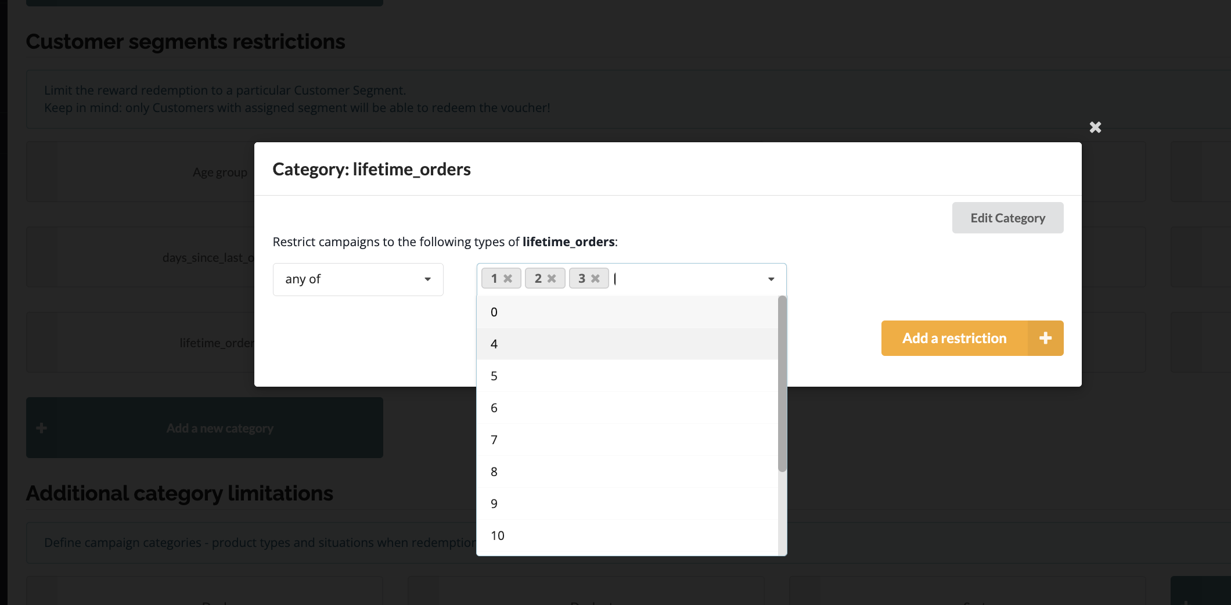This screenshot has height=605, width=1231.
Task: Choose option 5 in the dropdown list
Action: 627,376
